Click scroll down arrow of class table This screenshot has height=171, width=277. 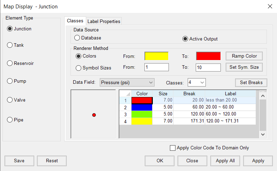[x=263, y=134]
